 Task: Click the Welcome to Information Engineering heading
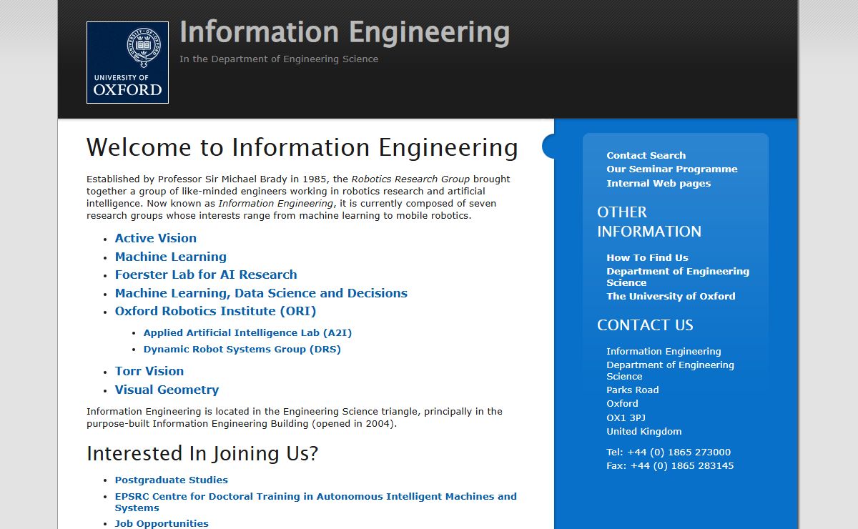click(x=302, y=148)
